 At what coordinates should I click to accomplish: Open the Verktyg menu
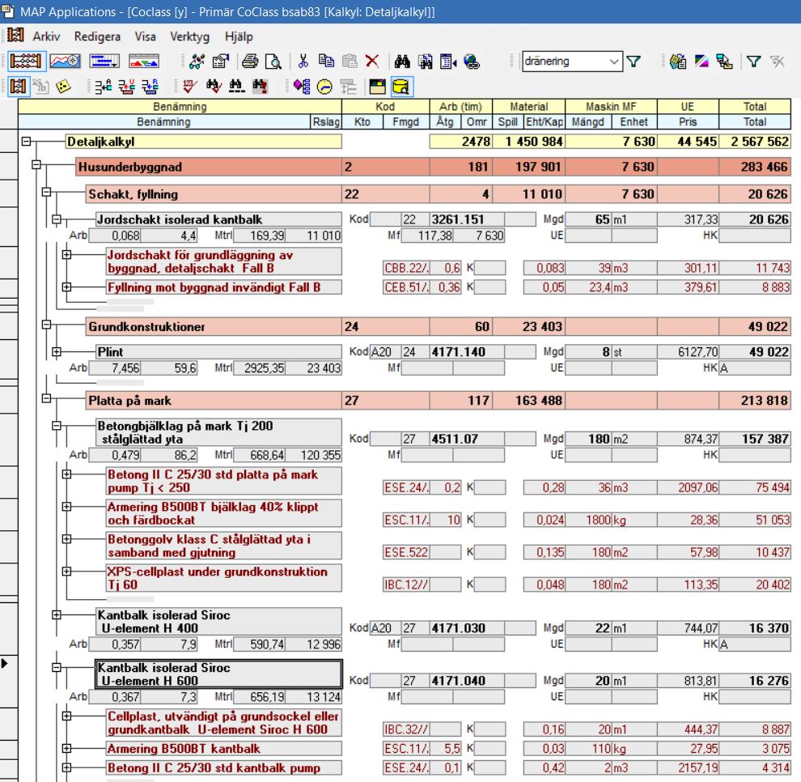pos(189,36)
